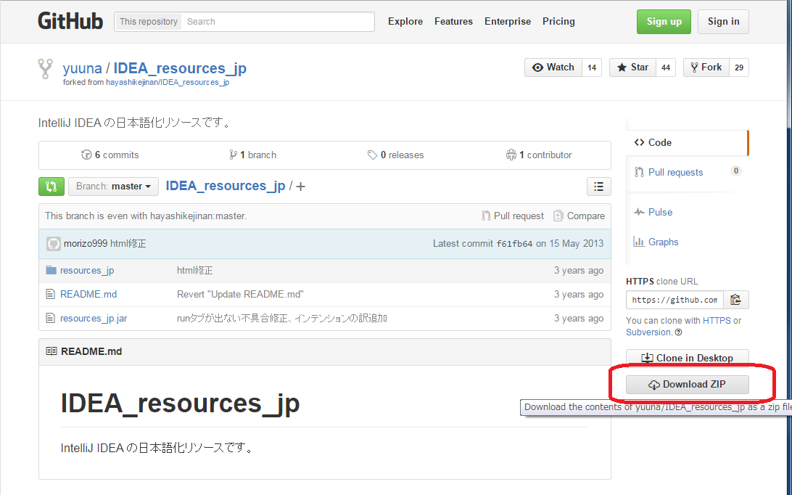The height and width of the screenshot is (495, 792).
Task: Click the plus icon to create a file
Action: tap(300, 187)
